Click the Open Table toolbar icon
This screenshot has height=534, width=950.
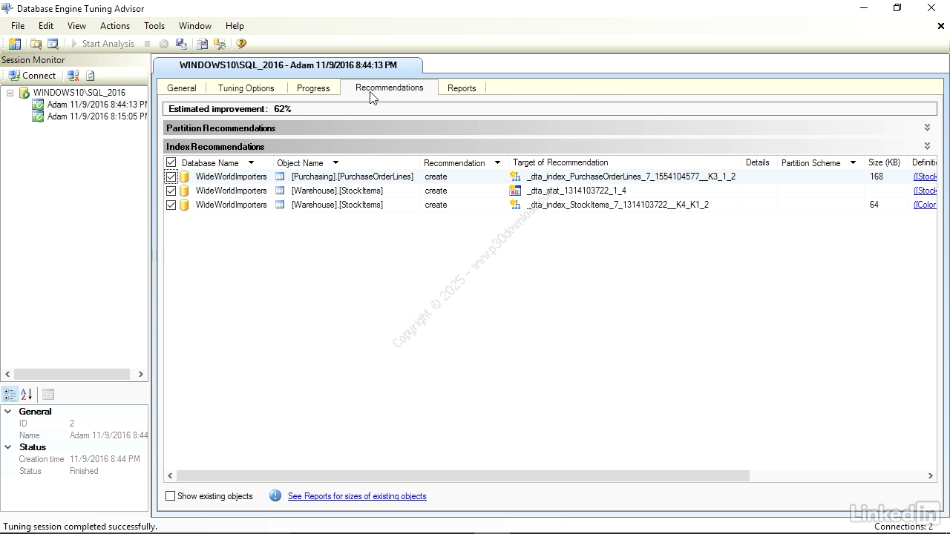pyautogui.click(x=53, y=44)
